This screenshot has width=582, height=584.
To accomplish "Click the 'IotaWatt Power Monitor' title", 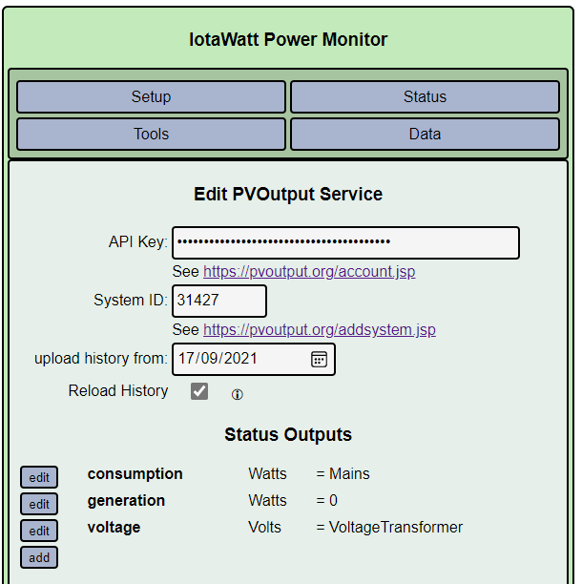I will pyautogui.click(x=288, y=39).
